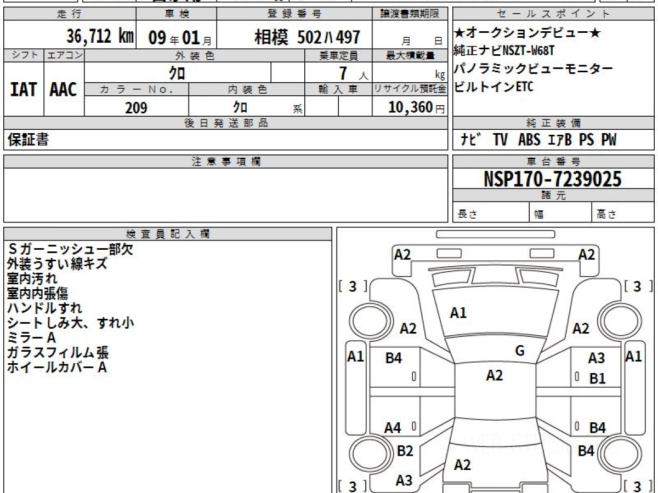Click inspector note ガラスフィルム張
Viewport: 658px width, 493px height.
click(58, 353)
